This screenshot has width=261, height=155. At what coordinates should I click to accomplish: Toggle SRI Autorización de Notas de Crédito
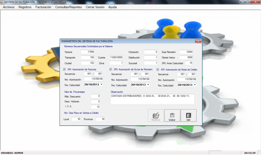coord(158,69)
